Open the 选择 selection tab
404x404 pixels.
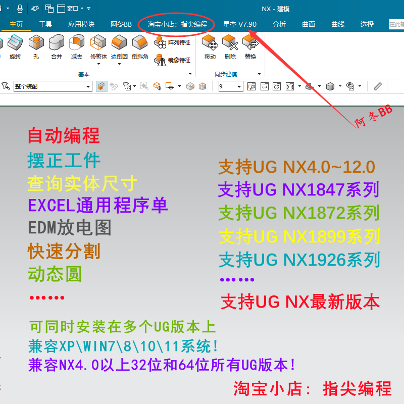click(367, 24)
